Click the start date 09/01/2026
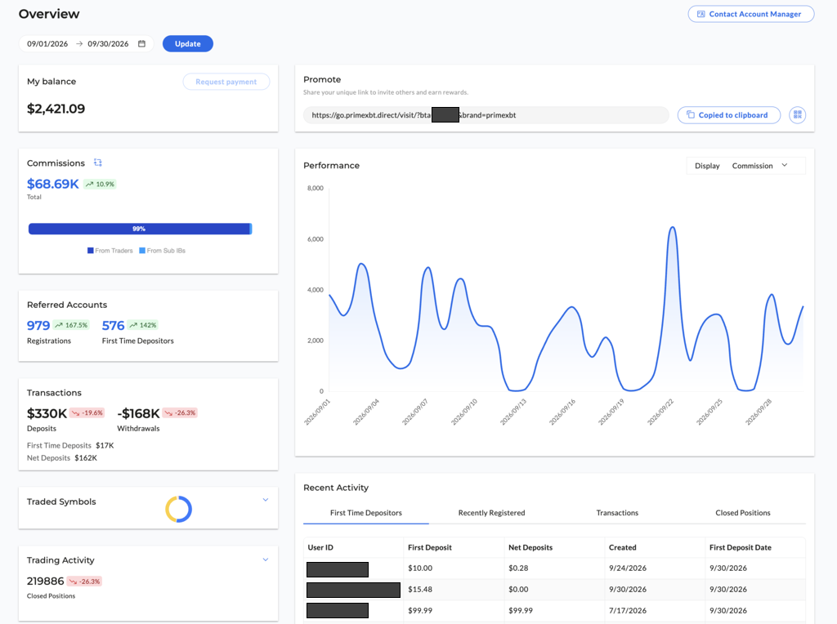Viewport: 837px width, 624px height. click(x=47, y=44)
